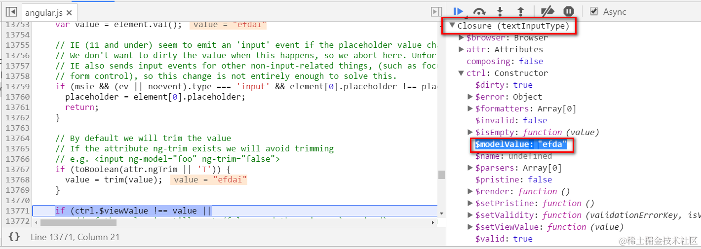Expand the $isEmpty function property
701x249 pixels.
click(470, 132)
